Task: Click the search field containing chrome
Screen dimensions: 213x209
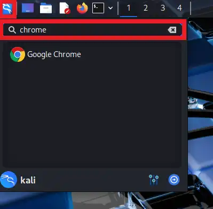Action: [92, 30]
